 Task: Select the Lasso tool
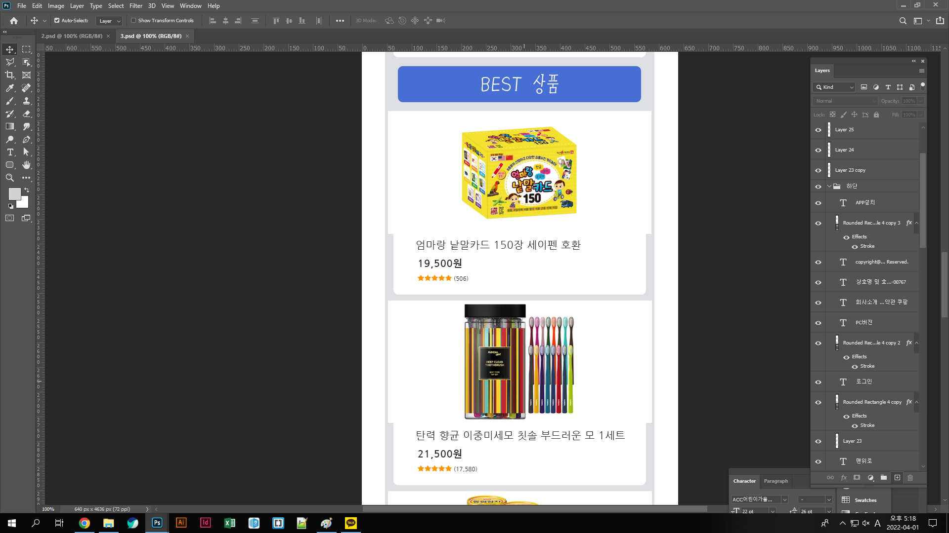click(x=10, y=62)
